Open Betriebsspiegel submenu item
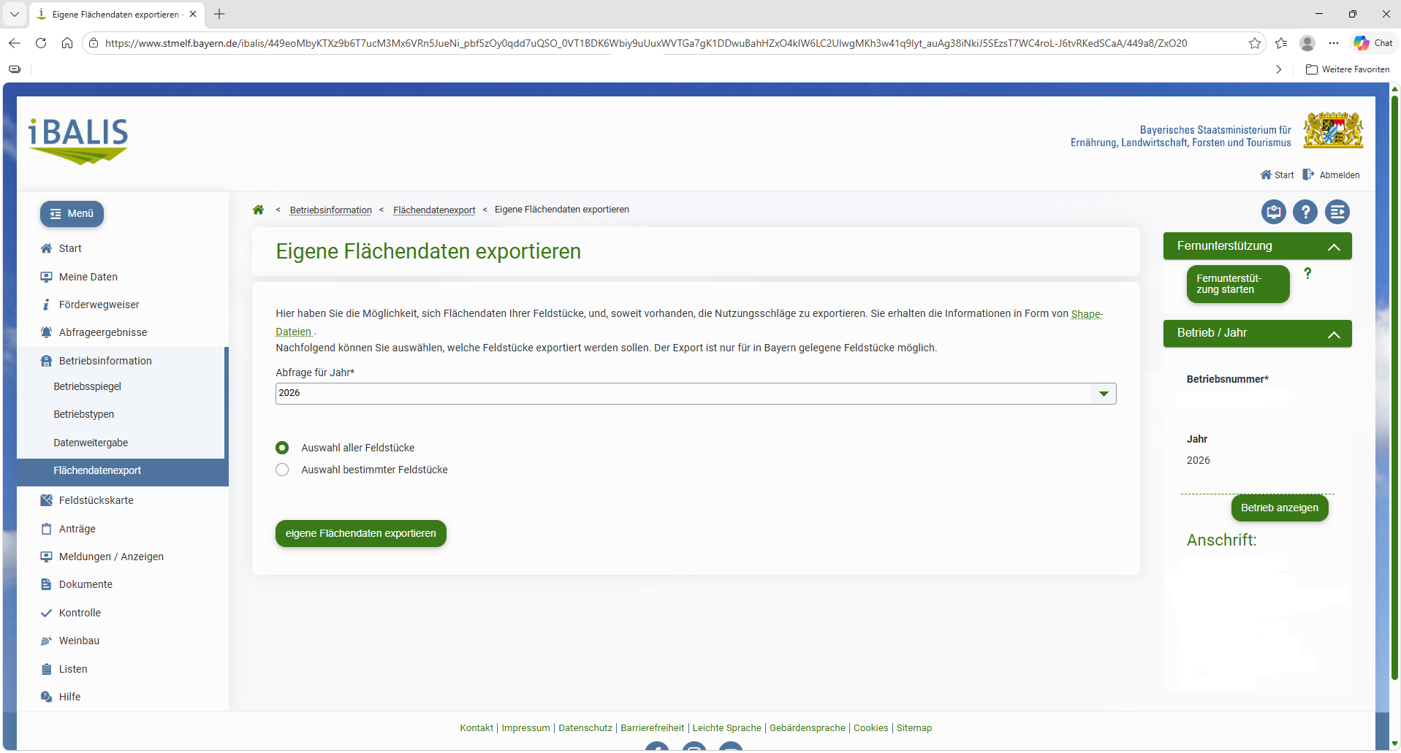 pos(87,386)
